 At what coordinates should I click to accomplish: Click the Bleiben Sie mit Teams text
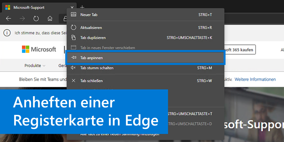43,79
